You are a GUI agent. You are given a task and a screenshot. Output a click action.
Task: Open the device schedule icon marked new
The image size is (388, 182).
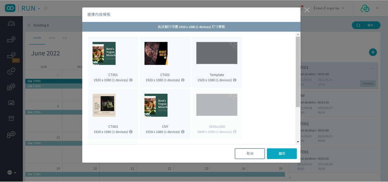(11, 55)
